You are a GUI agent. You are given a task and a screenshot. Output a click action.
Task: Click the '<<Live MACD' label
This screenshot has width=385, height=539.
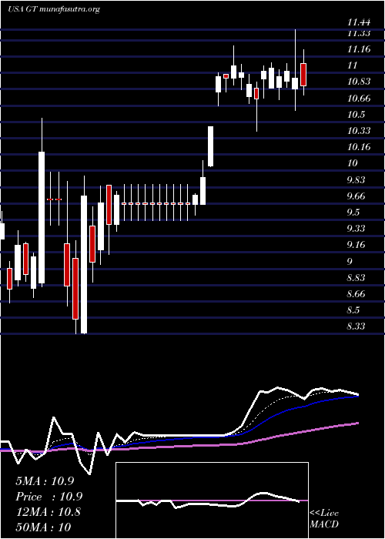coord(324,519)
